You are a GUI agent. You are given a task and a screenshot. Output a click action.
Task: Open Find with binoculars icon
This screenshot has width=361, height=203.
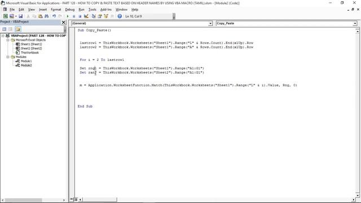coord(46,16)
